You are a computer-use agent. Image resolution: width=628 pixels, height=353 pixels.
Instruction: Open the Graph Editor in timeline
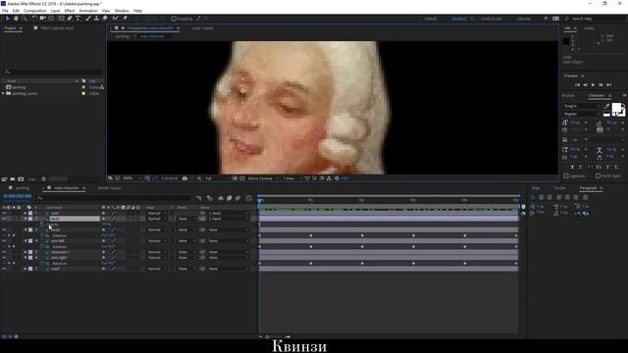coord(248,198)
